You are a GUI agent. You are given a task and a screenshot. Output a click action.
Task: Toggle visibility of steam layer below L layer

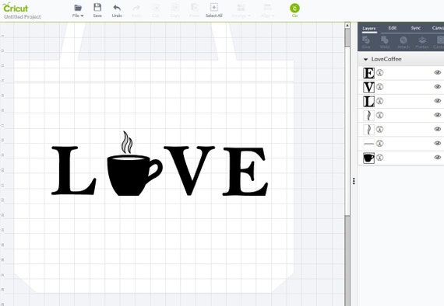pos(438,115)
